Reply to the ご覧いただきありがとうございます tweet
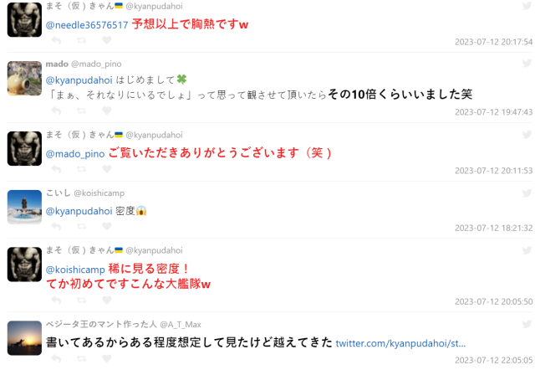The height and width of the screenshot is (370, 535). [x=56, y=169]
